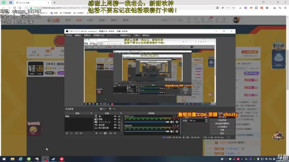Click the transition duration 300 ms field
Image resolution: width=289 pixels, height=162 pixels.
click(x=196, y=121)
